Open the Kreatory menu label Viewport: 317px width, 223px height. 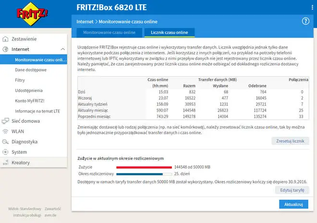pyautogui.click(x=21, y=162)
